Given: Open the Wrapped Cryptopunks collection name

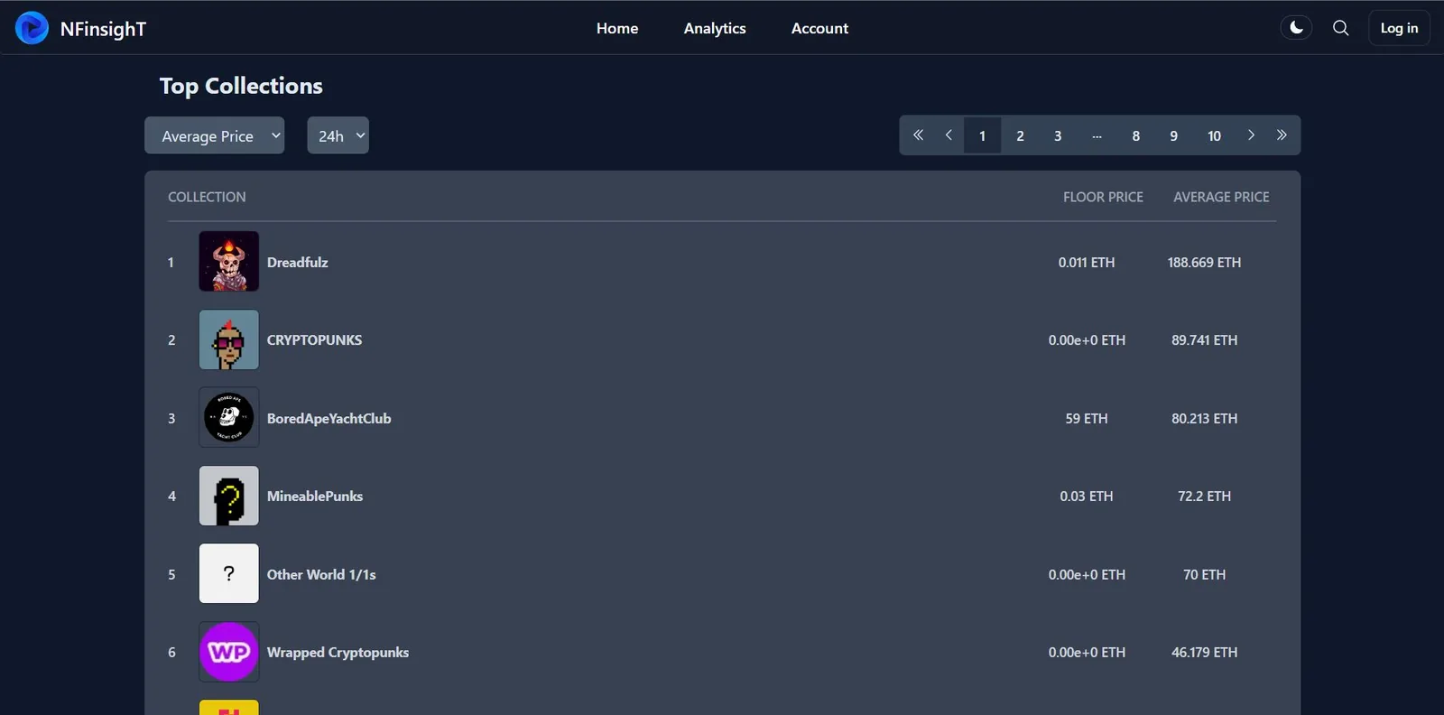Looking at the screenshot, I should tap(338, 653).
